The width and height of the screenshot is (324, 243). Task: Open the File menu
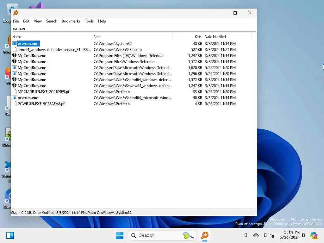(x=16, y=21)
